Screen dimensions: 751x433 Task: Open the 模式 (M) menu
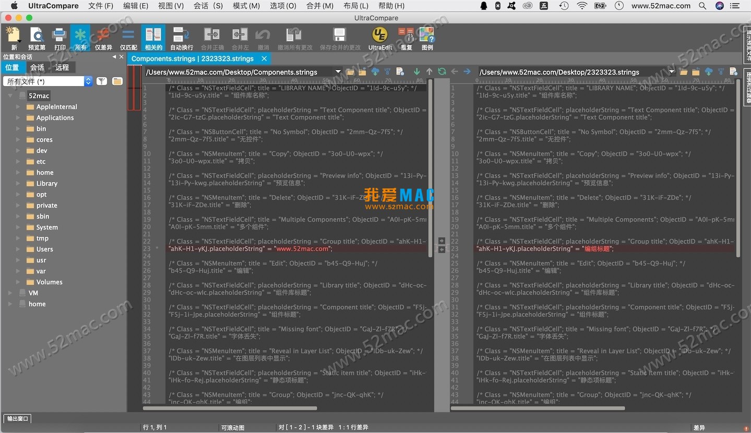click(x=246, y=6)
